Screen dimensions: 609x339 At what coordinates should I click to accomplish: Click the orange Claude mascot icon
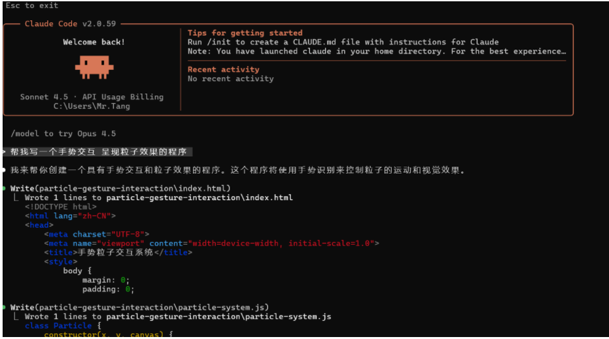coord(94,66)
